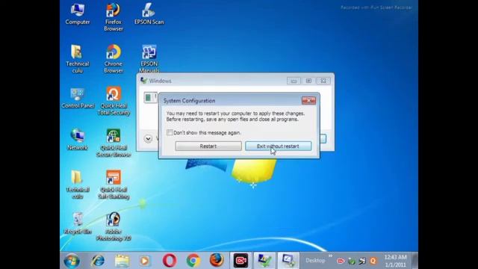478x269 pixels.
Task: Click the Show desktop strip
Action: coord(415,261)
